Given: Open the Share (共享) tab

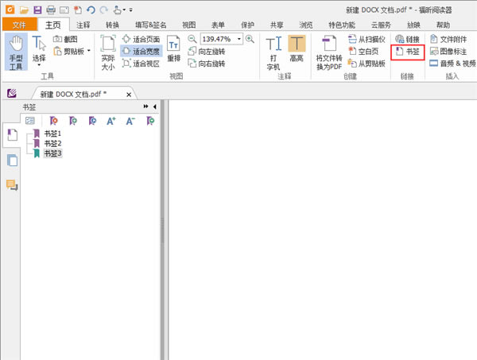Looking at the screenshot, I should (x=277, y=25).
